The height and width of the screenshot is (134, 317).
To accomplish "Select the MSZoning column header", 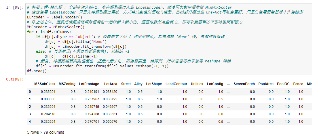I will (67, 84).
